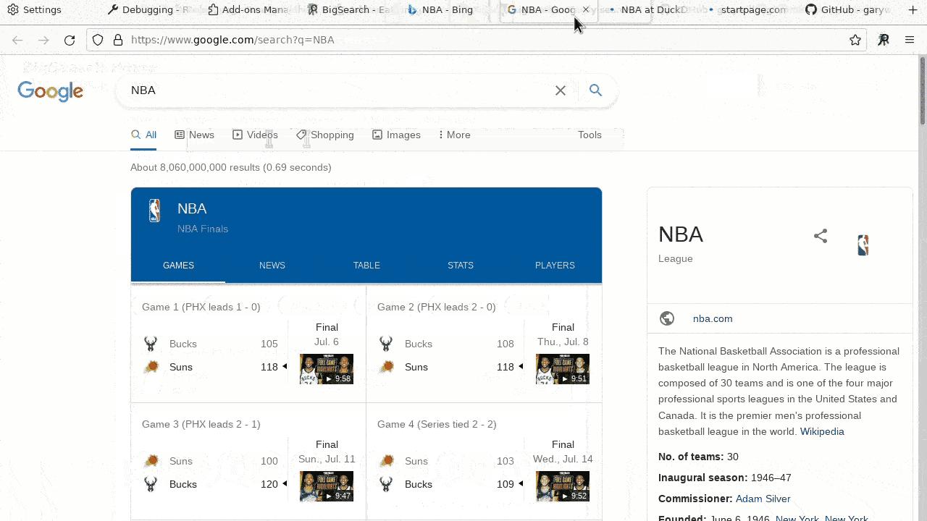The height and width of the screenshot is (521, 927).
Task: Go back to the previous page
Action: 17,40
